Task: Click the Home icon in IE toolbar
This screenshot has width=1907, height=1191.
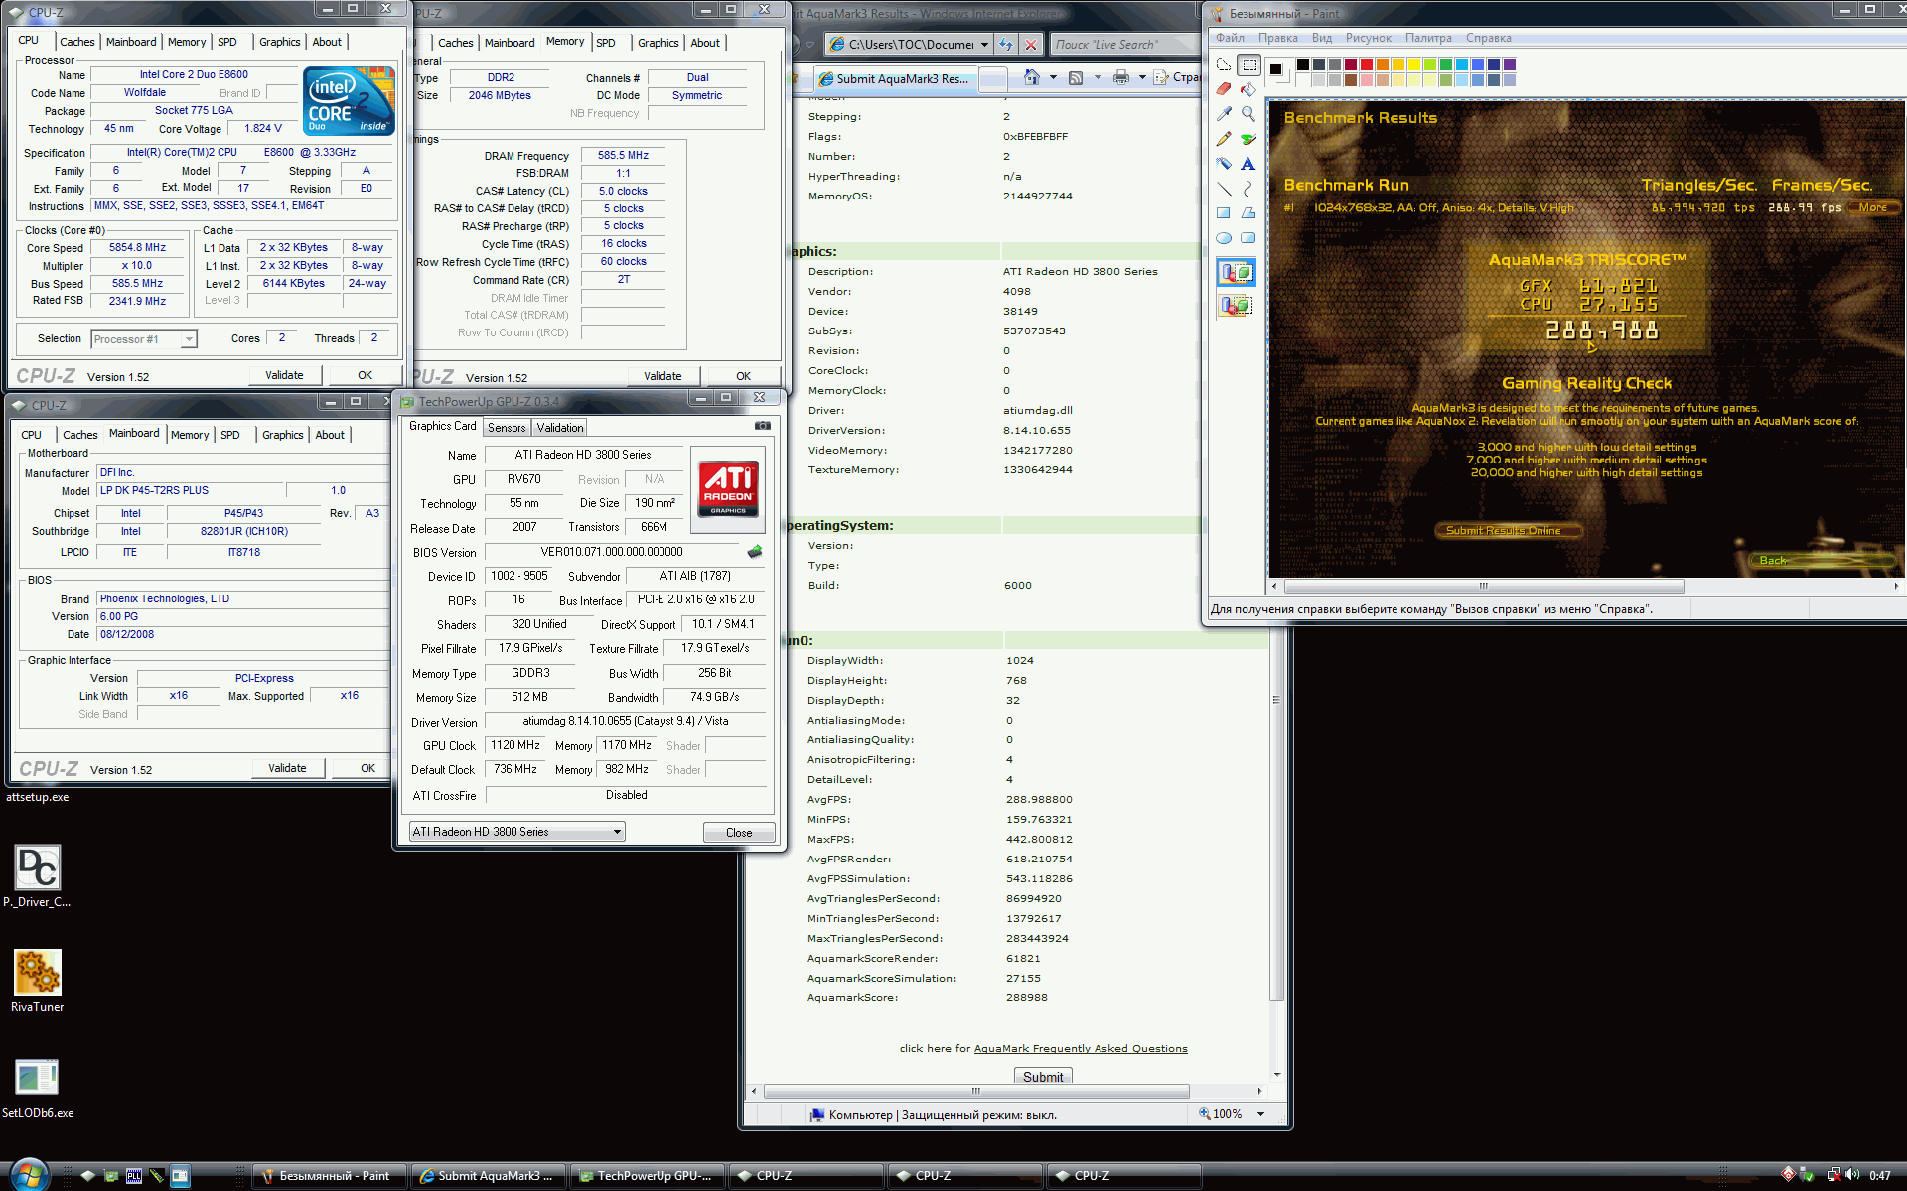Action: click(1032, 77)
